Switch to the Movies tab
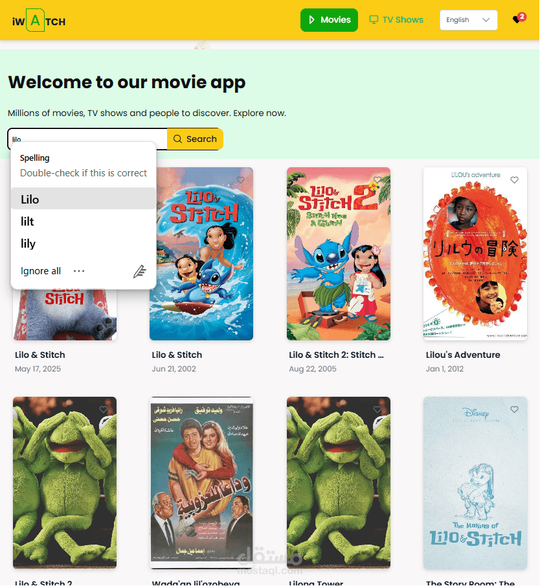 point(329,20)
